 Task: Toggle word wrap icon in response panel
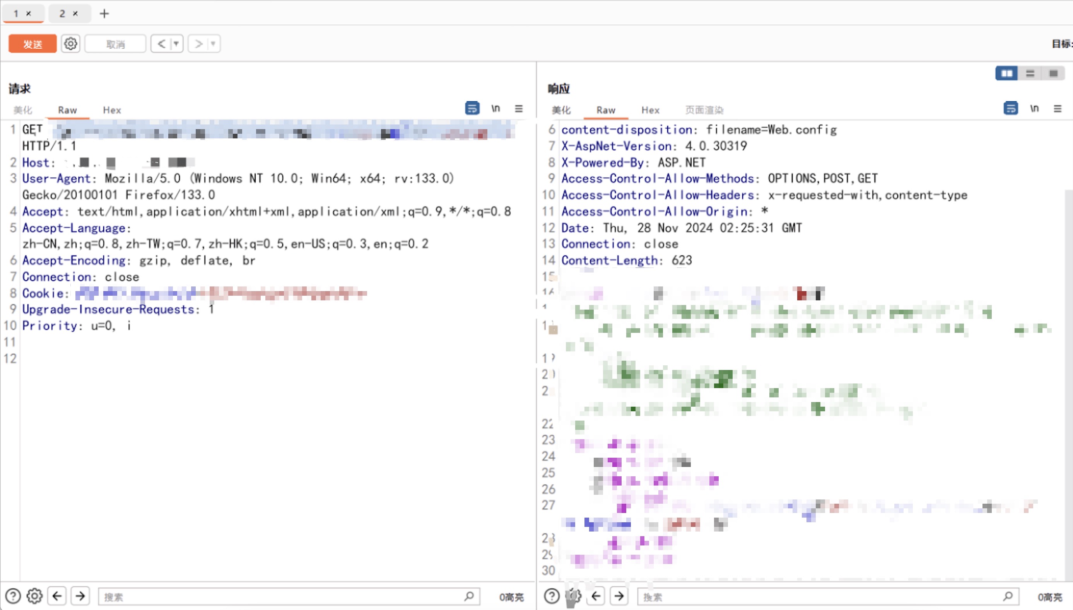(x=1011, y=108)
